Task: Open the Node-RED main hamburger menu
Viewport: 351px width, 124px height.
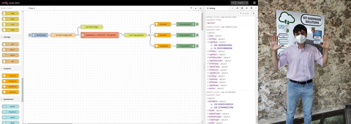Action: [254, 3]
